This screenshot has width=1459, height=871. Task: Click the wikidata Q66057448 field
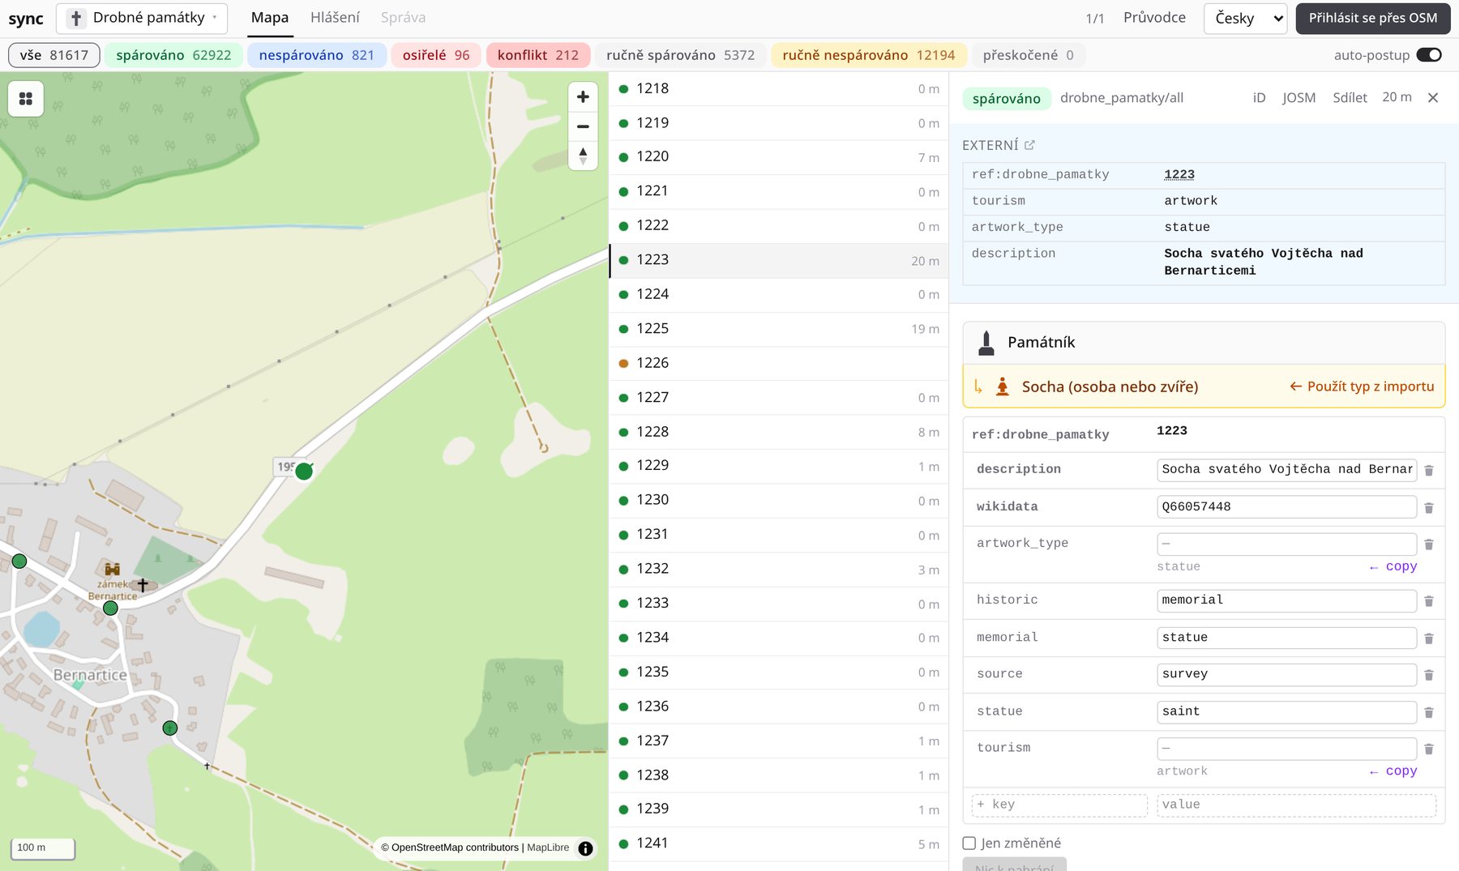pos(1286,507)
